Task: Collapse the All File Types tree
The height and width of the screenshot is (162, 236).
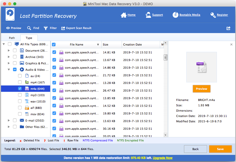Action: (x=4, y=44)
